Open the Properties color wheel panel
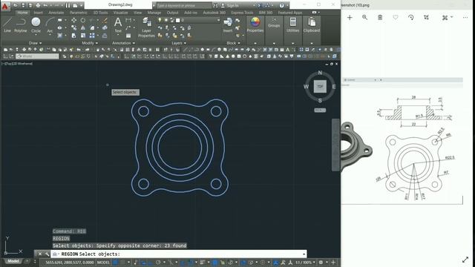The image size is (475, 267). [255, 24]
